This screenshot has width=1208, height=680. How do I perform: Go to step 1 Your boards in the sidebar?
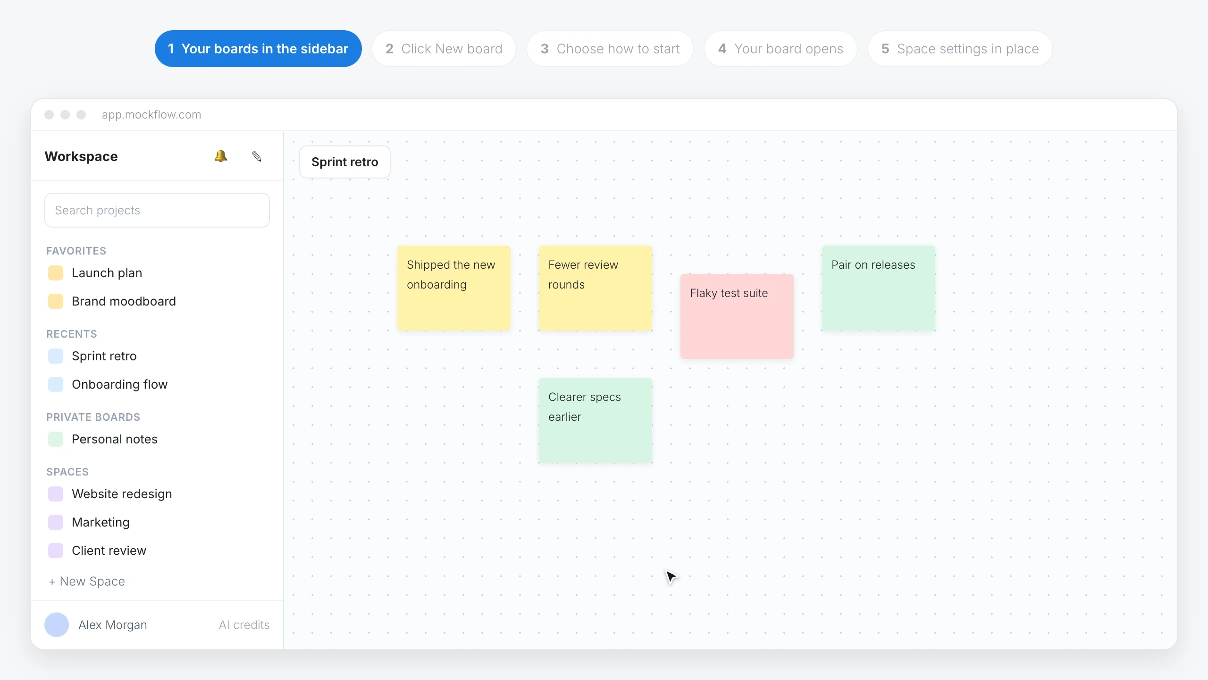click(258, 49)
